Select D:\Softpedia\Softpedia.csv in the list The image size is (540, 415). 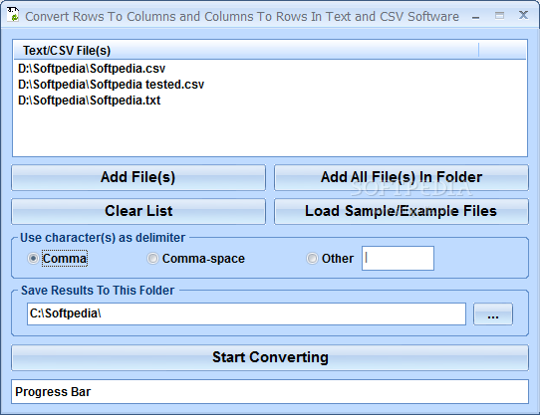92,69
